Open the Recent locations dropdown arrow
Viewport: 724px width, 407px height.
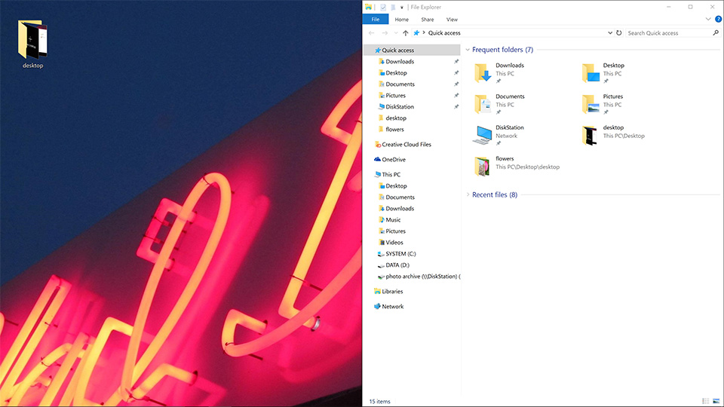396,32
